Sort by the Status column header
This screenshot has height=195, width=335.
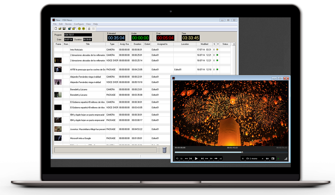coord(225,44)
